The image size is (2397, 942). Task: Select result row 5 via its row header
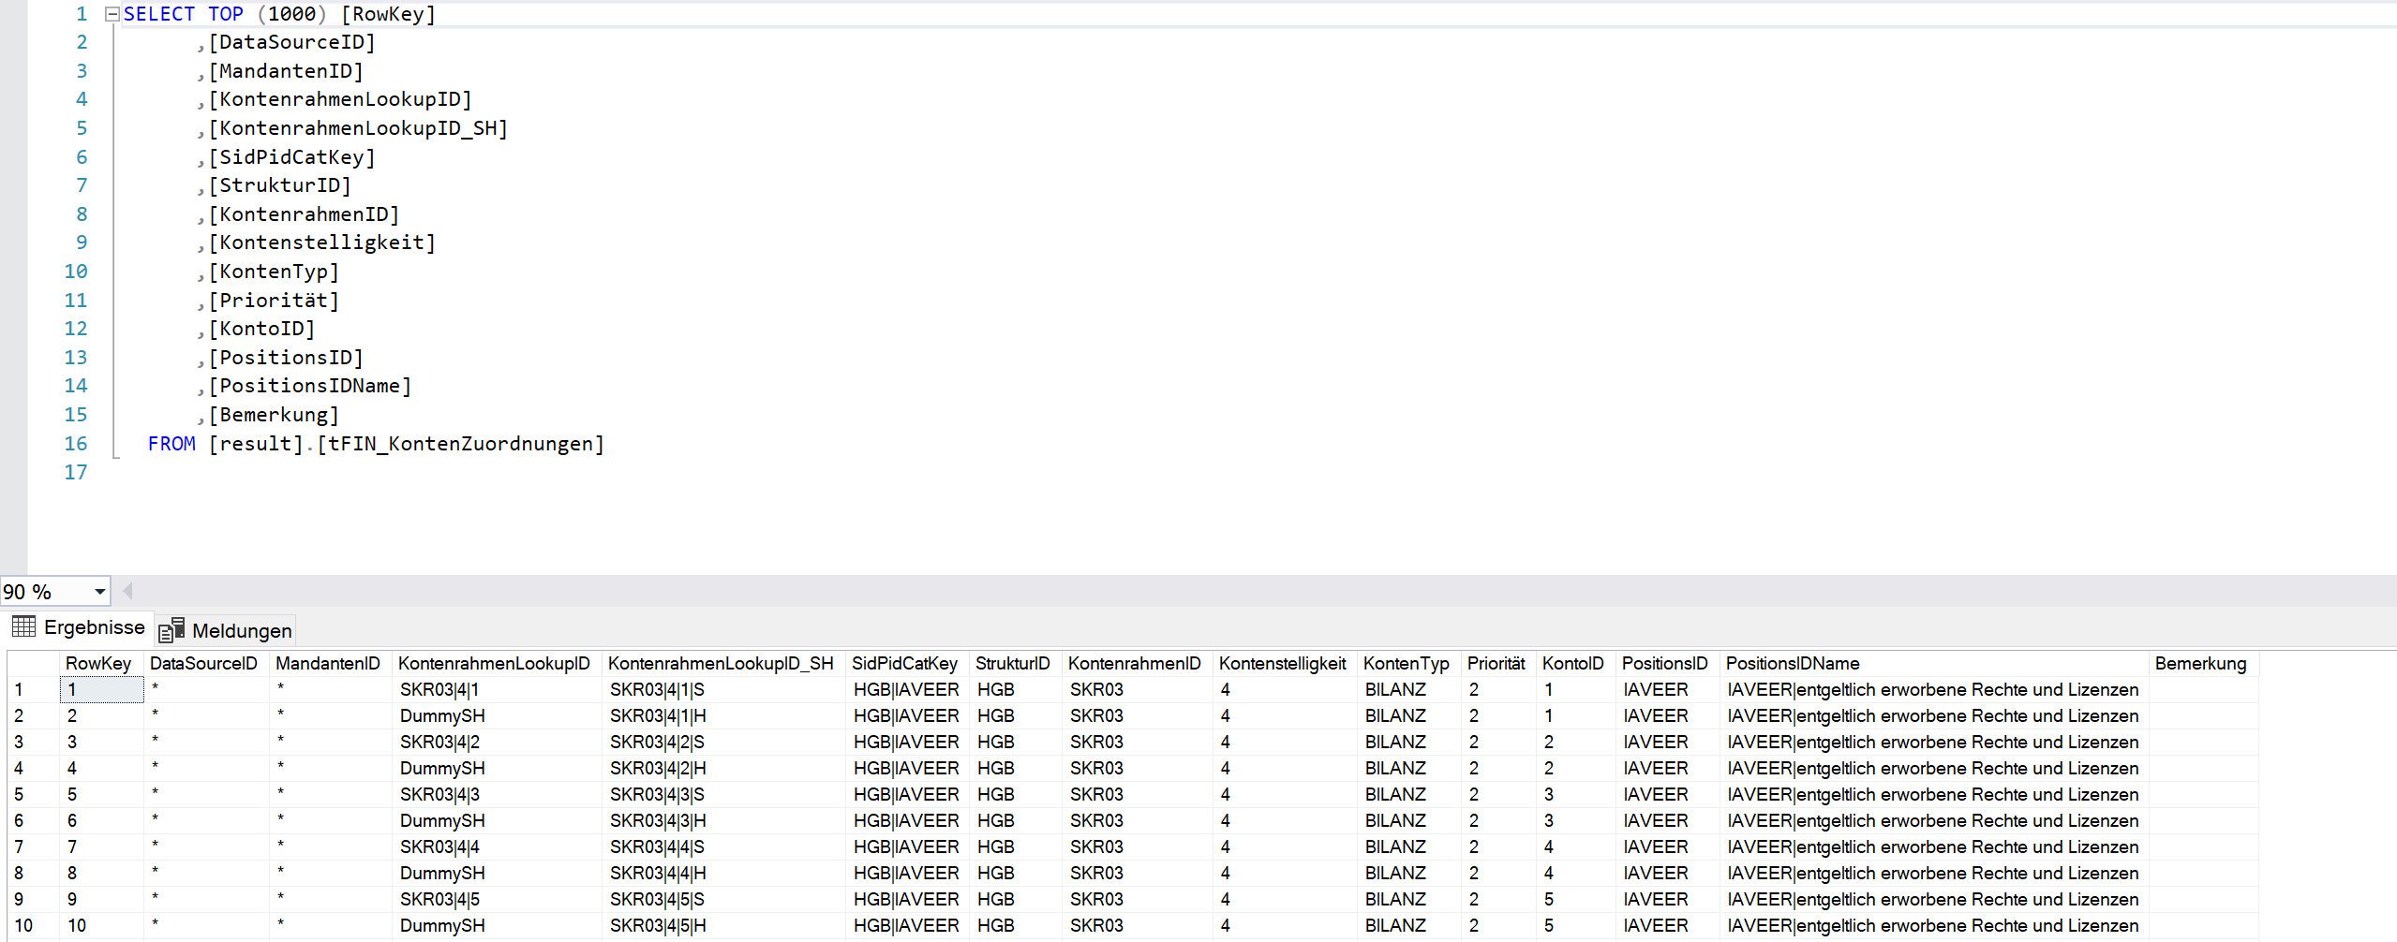pos(19,794)
